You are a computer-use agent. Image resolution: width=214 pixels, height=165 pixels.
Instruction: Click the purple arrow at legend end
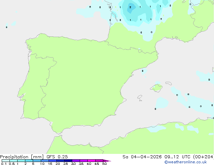107,161
